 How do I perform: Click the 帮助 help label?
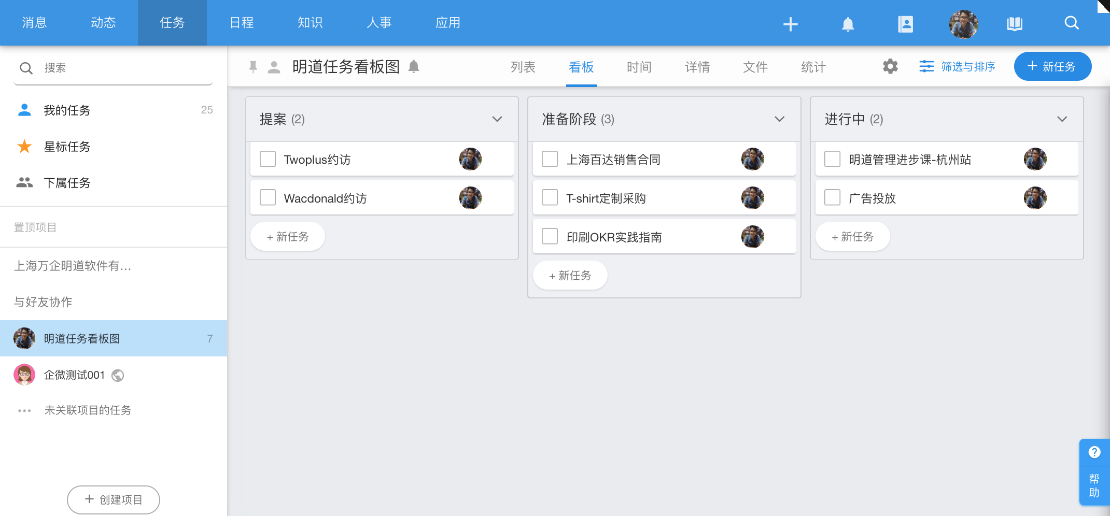[1094, 485]
